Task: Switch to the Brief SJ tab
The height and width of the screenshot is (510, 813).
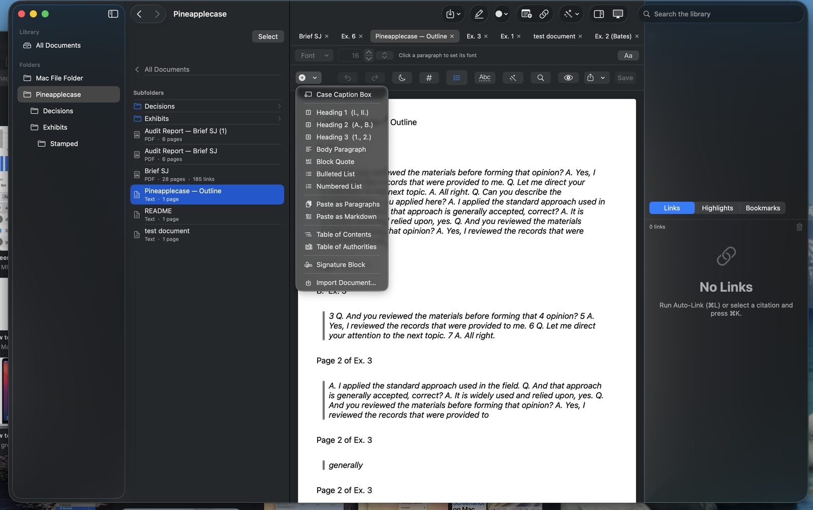Action: coord(310,36)
